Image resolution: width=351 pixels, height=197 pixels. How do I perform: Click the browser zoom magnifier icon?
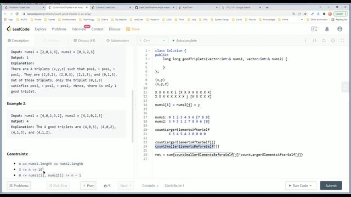293,14
